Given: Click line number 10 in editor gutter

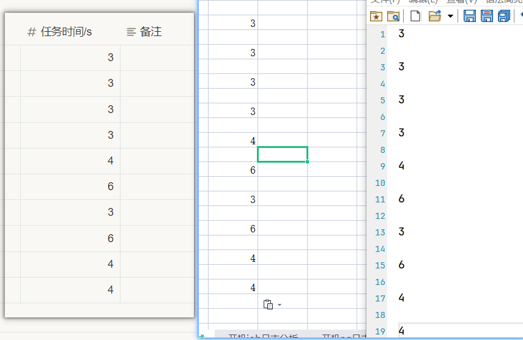Looking at the screenshot, I should [380, 183].
